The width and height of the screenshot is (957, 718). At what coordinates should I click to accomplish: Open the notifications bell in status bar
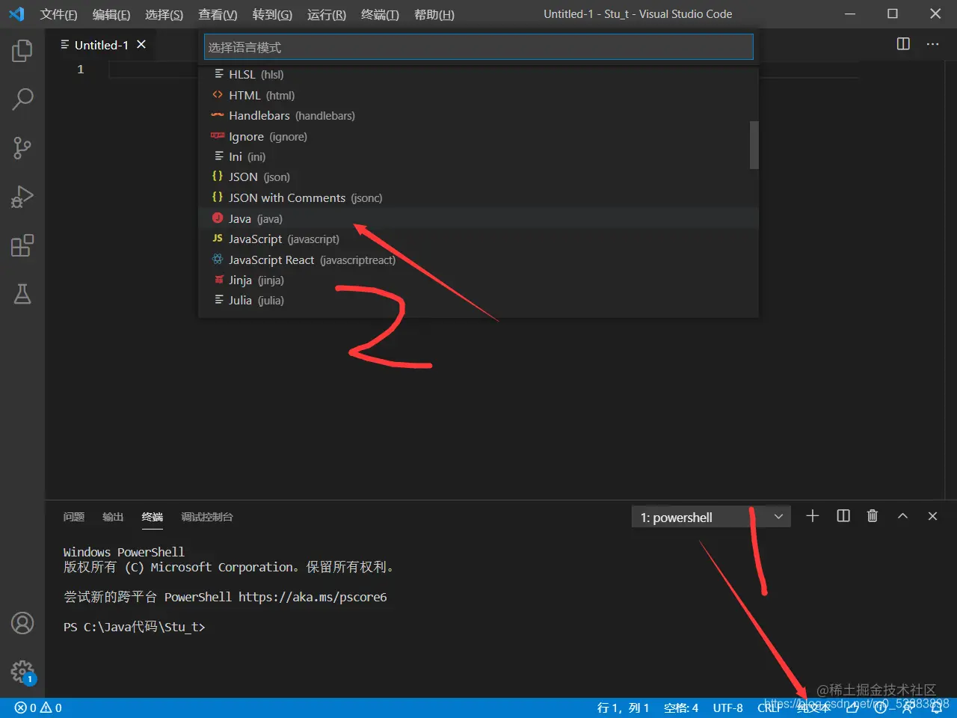point(936,708)
